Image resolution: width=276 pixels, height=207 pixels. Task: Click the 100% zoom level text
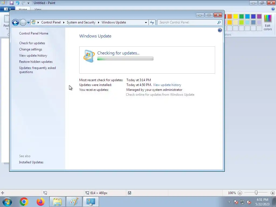pos(232,193)
